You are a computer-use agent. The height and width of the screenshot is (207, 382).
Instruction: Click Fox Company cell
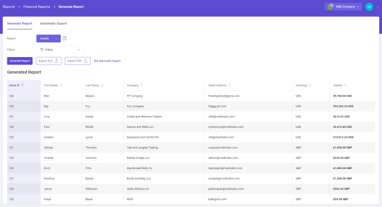135,106
